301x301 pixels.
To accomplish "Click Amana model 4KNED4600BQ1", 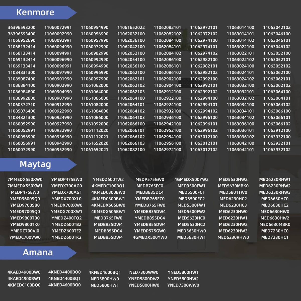I will 105,272.
